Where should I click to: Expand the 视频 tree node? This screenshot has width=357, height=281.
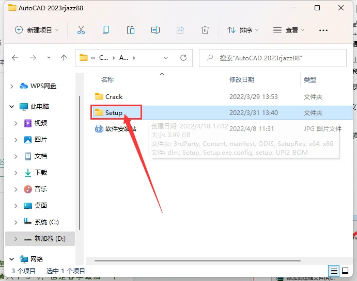[15, 123]
